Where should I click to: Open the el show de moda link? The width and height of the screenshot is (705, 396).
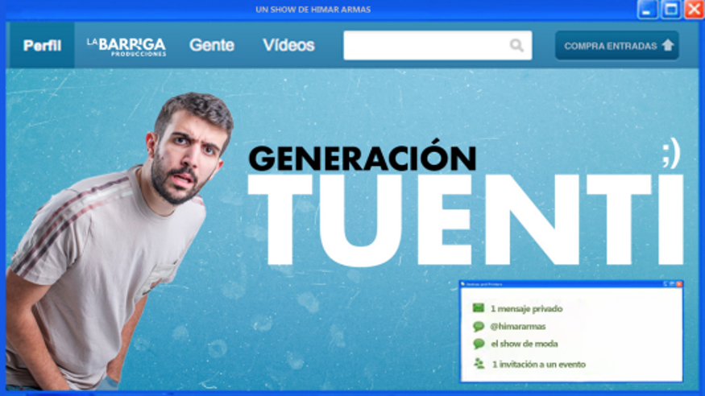pyautogui.click(x=524, y=344)
